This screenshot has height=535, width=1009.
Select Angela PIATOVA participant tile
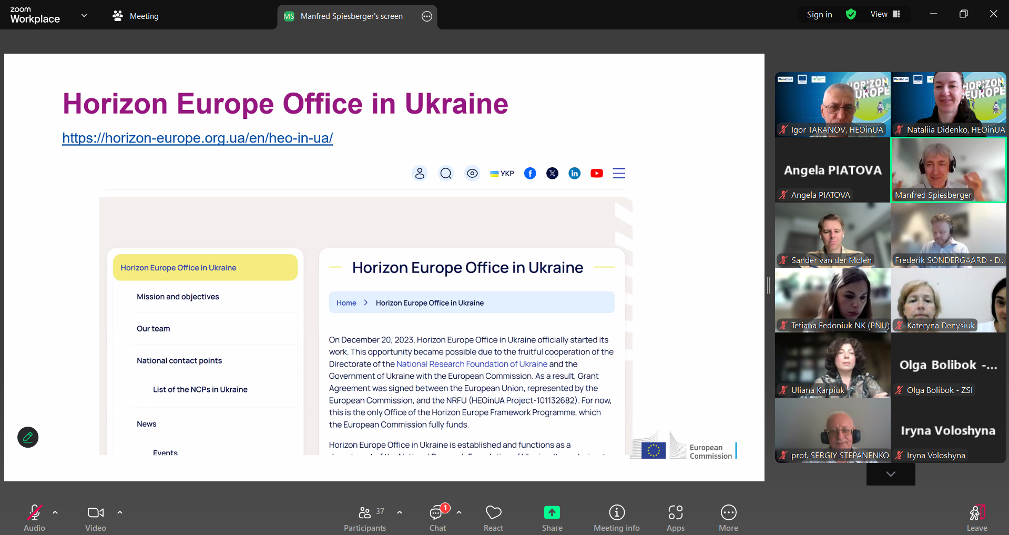coord(833,170)
